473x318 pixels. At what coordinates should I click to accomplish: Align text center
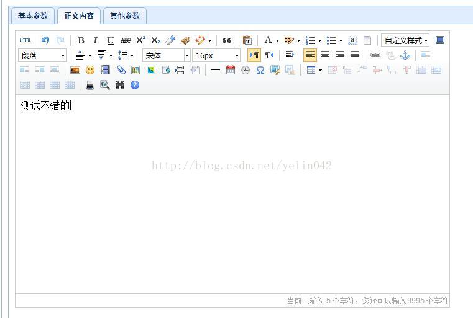(325, 55)
